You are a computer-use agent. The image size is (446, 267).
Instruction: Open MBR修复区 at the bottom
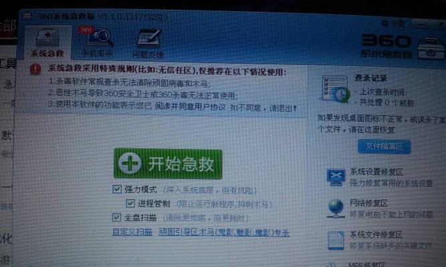point(367,264)
